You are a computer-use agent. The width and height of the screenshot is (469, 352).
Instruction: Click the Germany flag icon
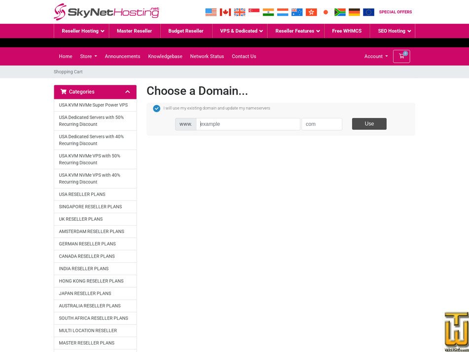coord(354,12)
